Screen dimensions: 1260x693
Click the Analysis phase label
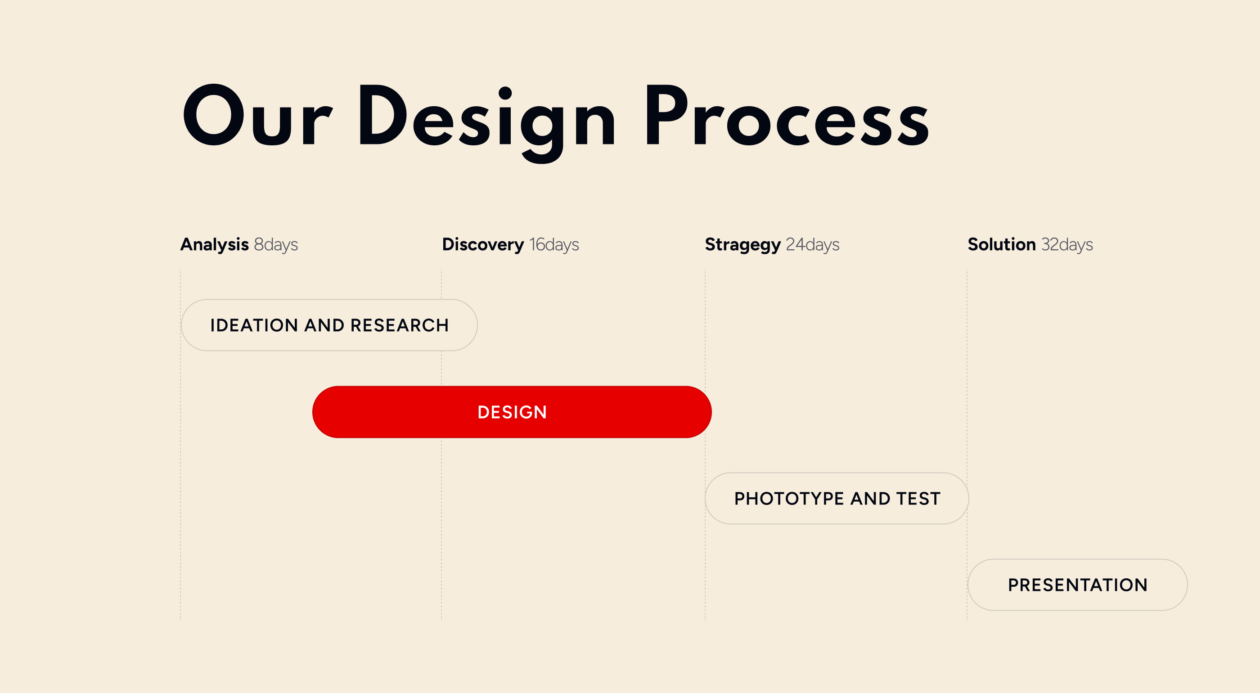click(214, 244)
